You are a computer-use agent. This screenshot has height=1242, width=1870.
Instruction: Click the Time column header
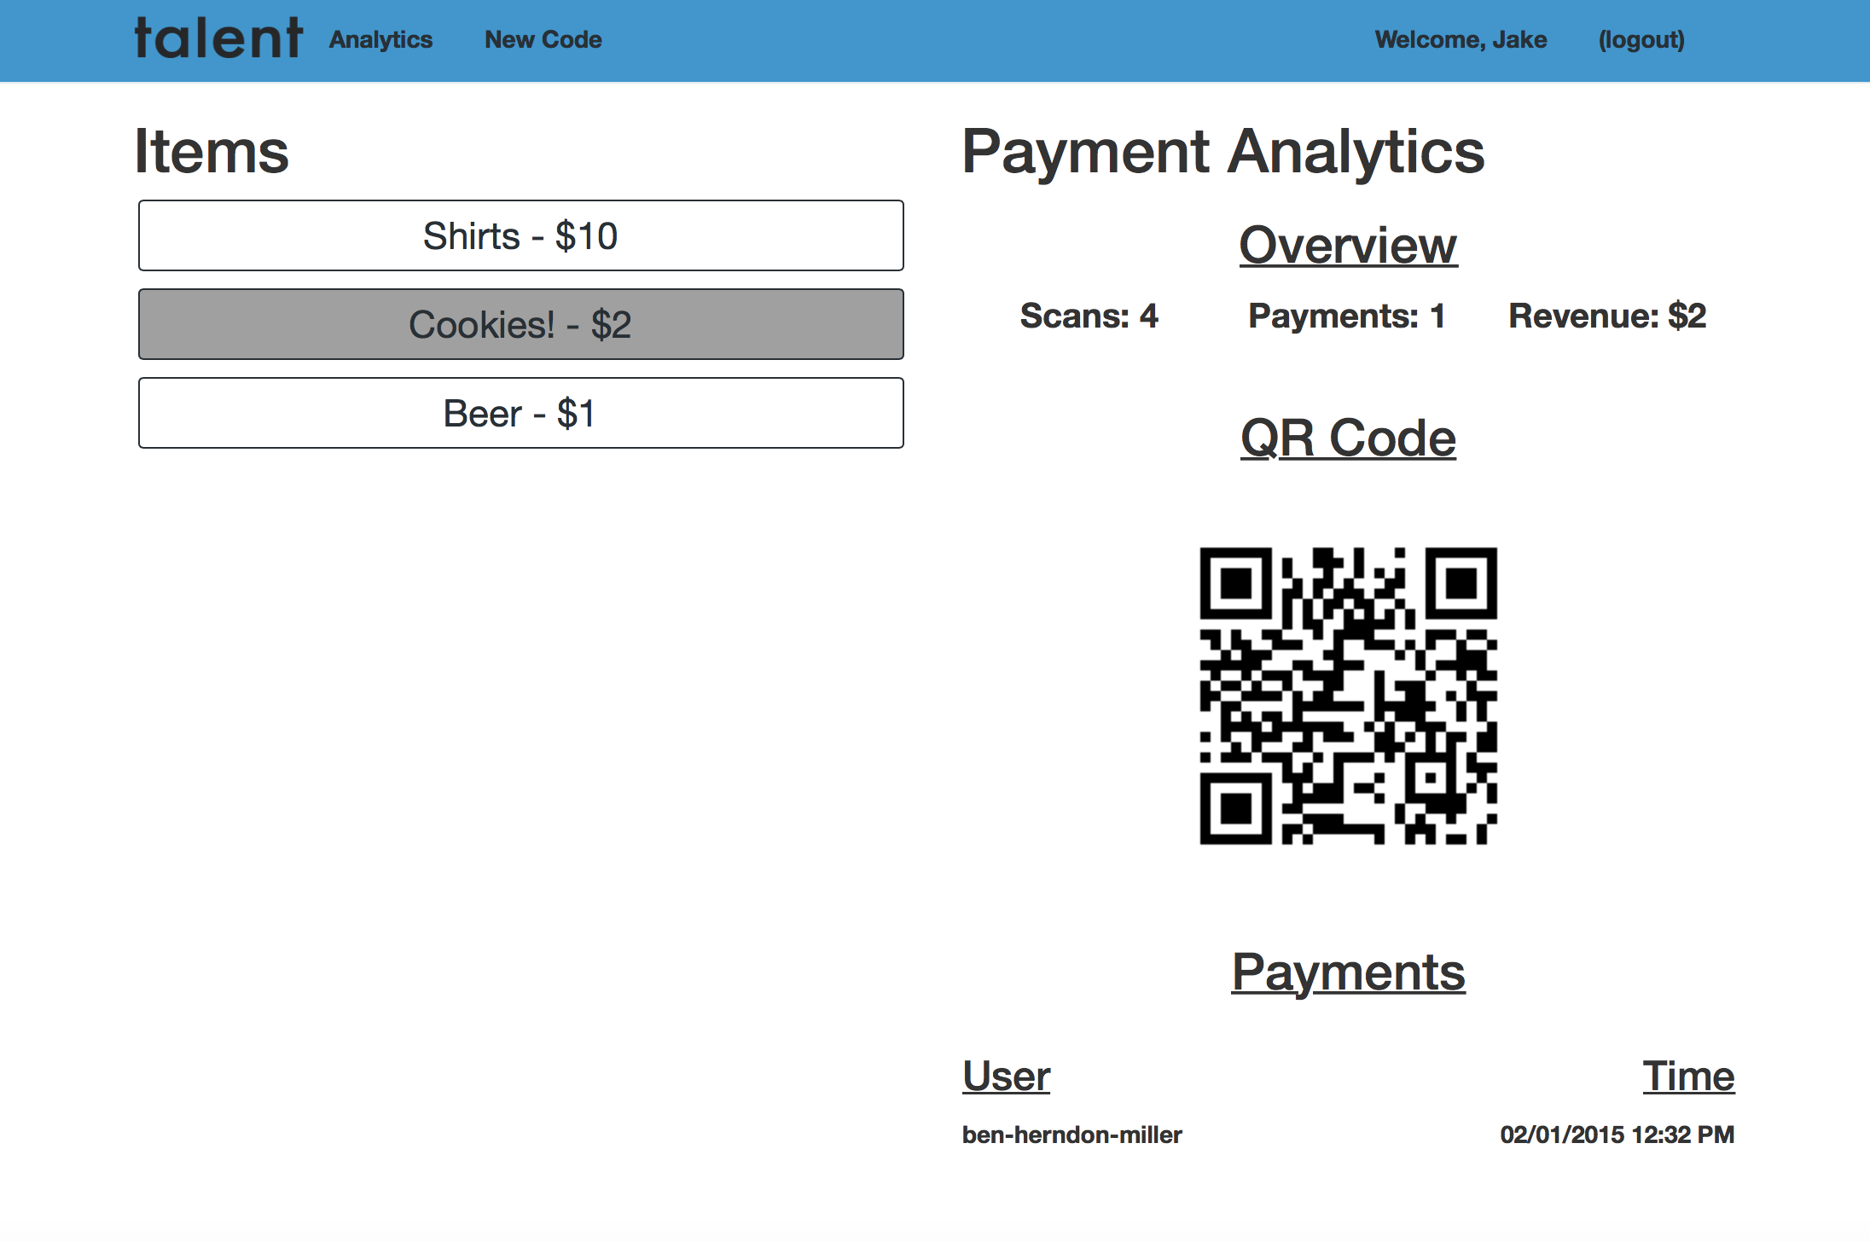click(x=1688, y=1077)
